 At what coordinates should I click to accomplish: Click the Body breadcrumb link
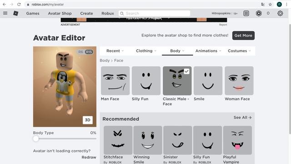[105, 61]
